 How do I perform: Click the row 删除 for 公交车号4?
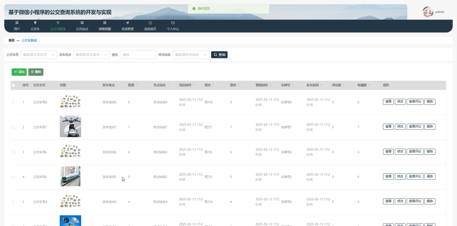430,201
